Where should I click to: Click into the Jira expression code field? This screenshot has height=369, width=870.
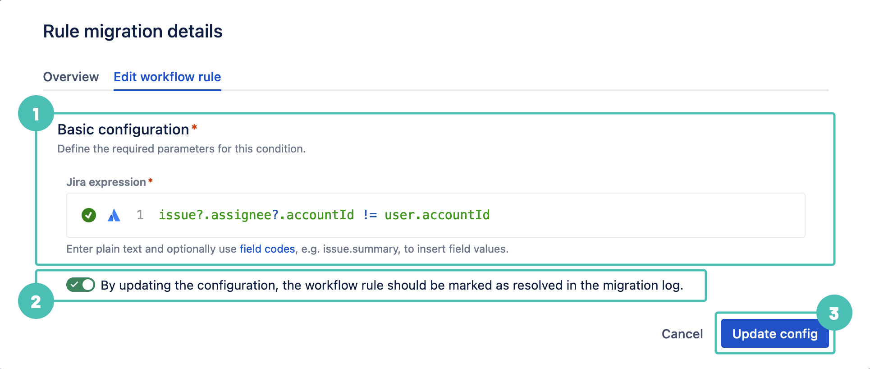pos(436,215)
